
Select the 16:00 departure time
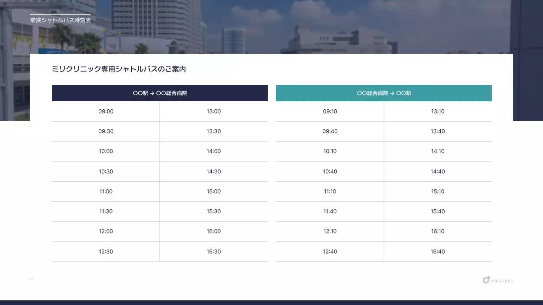[x=214, y=231]
